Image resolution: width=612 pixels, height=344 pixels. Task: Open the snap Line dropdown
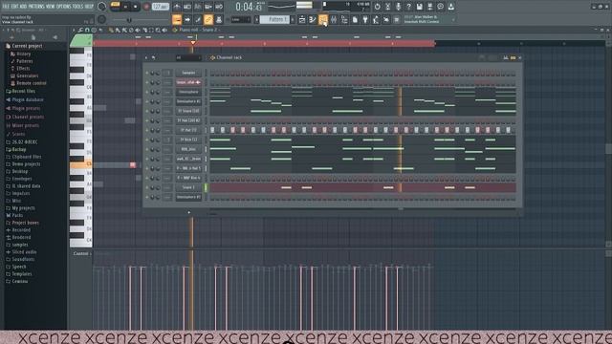pos(240,19)
